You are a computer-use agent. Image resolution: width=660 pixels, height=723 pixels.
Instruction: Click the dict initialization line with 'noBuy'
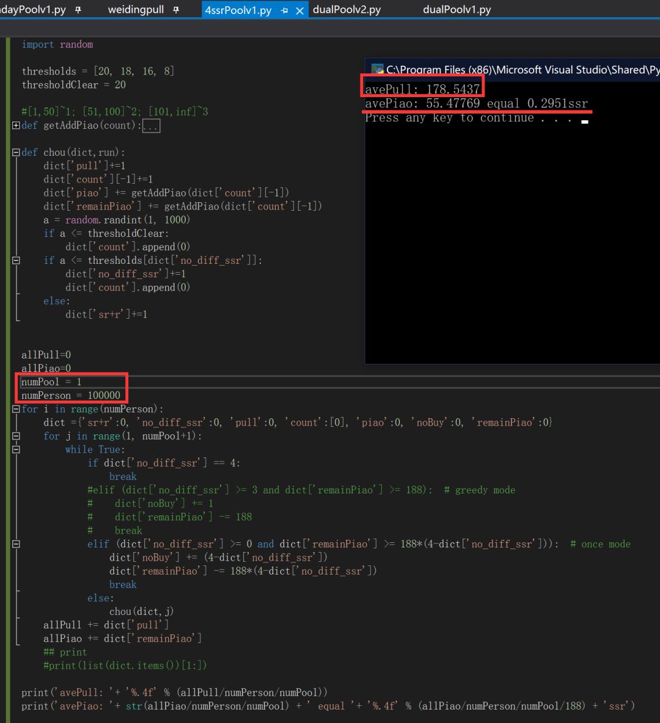pos(298,423)
